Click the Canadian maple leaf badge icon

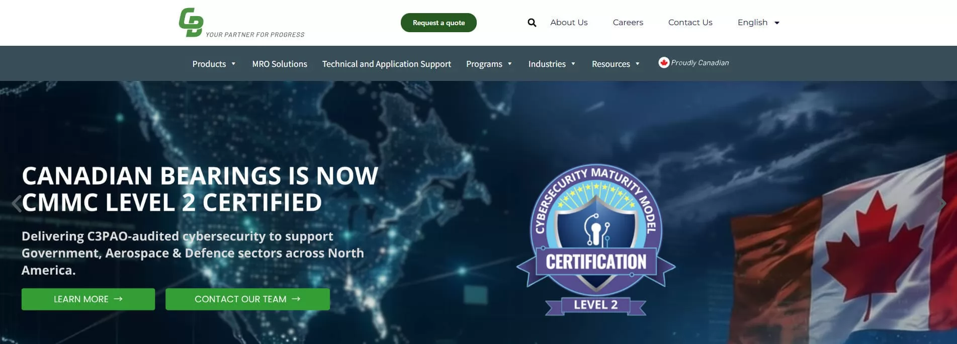coord(664,63)
